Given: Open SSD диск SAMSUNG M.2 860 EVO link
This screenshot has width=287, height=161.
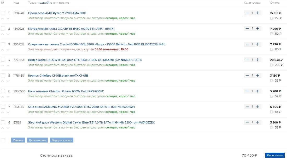Looking at the screenshot, I should pyautogui.click(x=81, y=107).
